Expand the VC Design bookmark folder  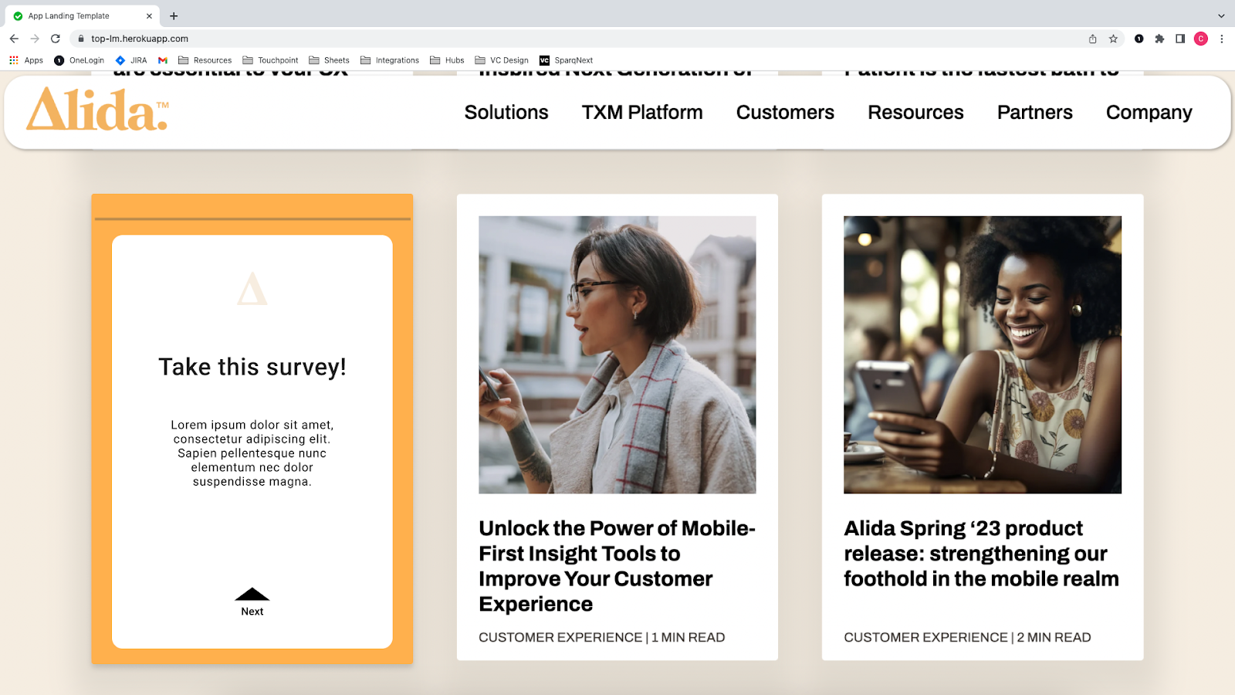(x=502, y=60)
